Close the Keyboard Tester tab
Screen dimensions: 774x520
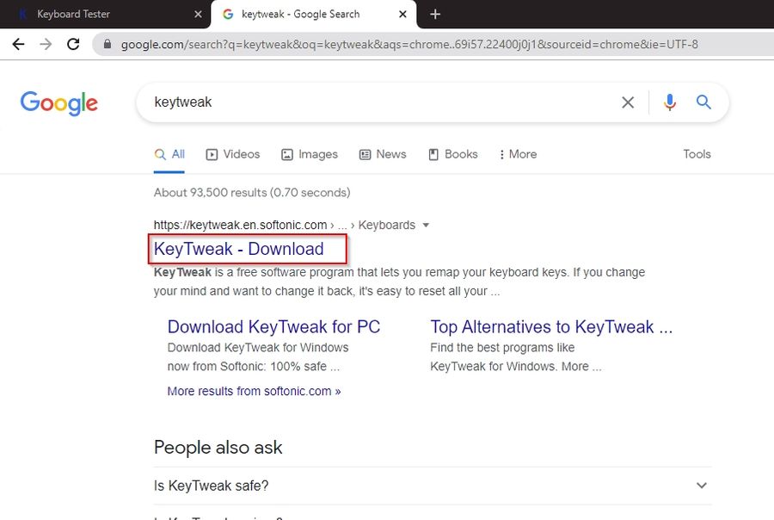tap(198, 15)
